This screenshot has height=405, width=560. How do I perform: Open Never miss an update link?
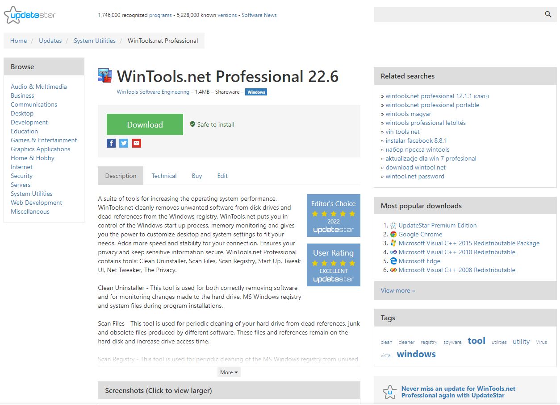(458, 392)
